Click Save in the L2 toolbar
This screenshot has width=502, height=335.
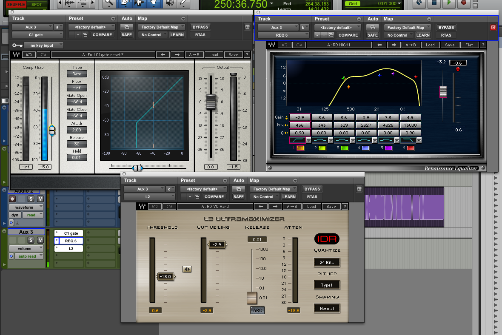click(331, 206)
